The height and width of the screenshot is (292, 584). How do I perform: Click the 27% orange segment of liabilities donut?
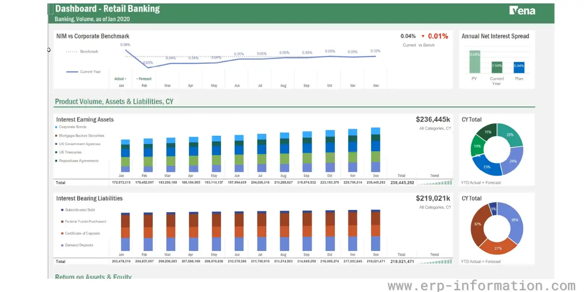497,247
